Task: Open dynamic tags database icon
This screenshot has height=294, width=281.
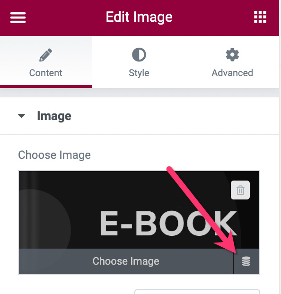Action: 246,261
